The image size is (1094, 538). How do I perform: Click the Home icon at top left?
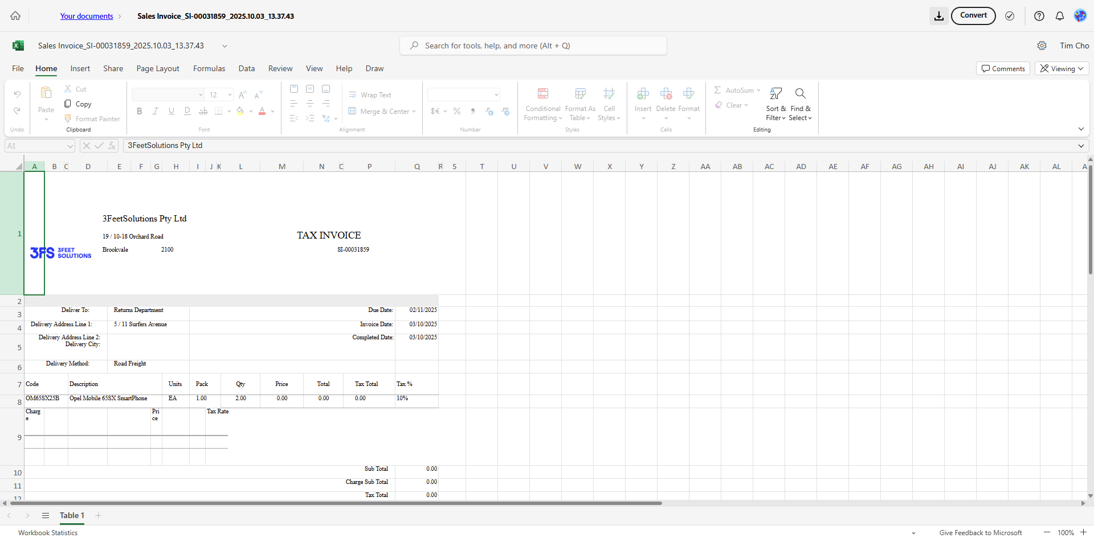pyautogui.click(x=15, y=16)
